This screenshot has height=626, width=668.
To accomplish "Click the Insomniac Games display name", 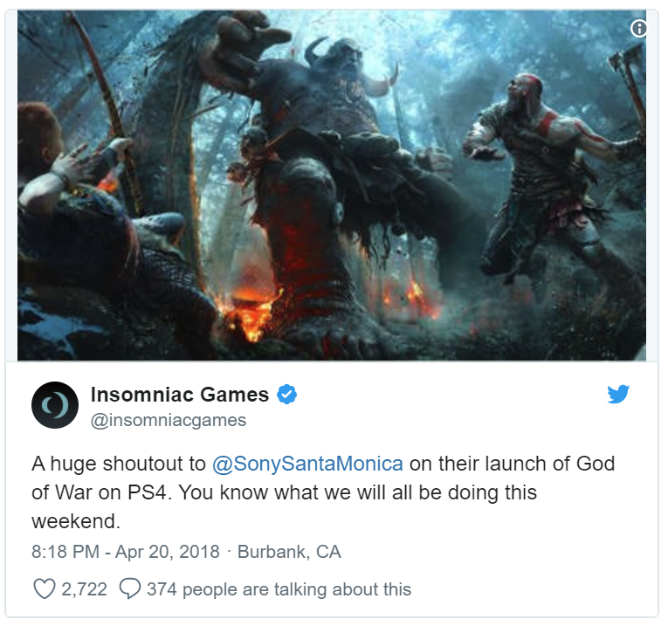I will pyautogui.click(x=180, y=395).
